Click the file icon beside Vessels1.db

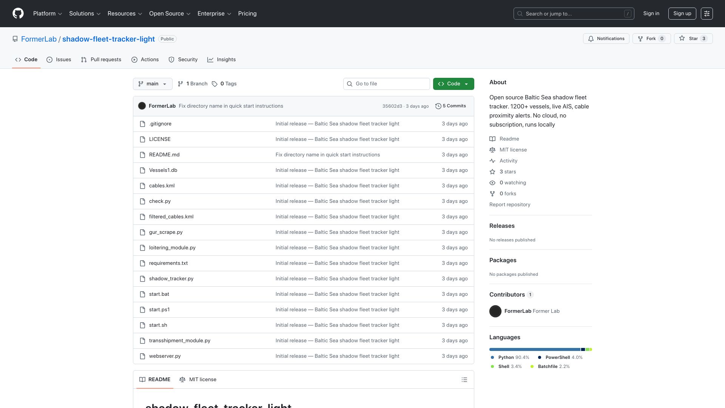click(x=142, y=170)
